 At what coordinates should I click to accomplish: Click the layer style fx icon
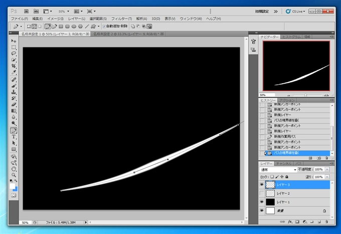click(x=290, y=221)
